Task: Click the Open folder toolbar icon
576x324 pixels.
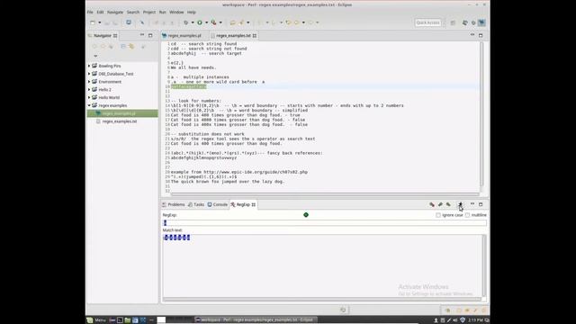Action: (x=232, y=22)
